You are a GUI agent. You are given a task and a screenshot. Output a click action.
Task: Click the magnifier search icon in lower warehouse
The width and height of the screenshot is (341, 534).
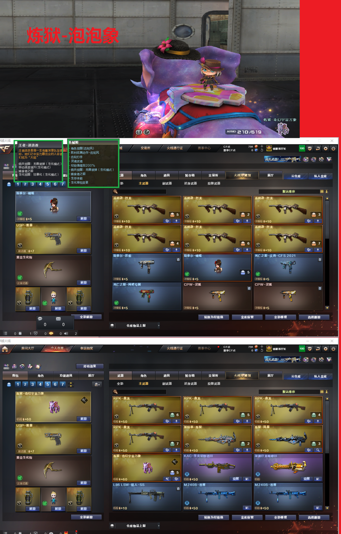(116, 392)
